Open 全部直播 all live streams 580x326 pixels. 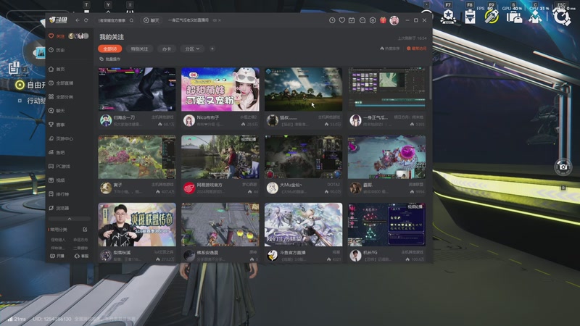(x=61, y=83)
